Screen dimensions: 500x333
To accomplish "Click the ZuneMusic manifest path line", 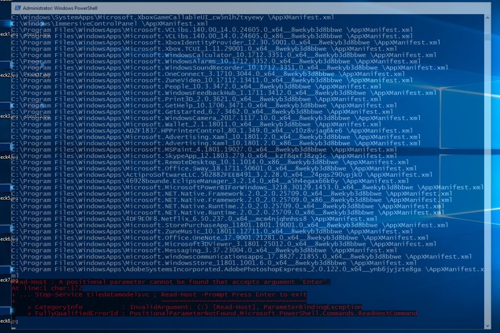I will pyautogui.click(x=212, y=231).
